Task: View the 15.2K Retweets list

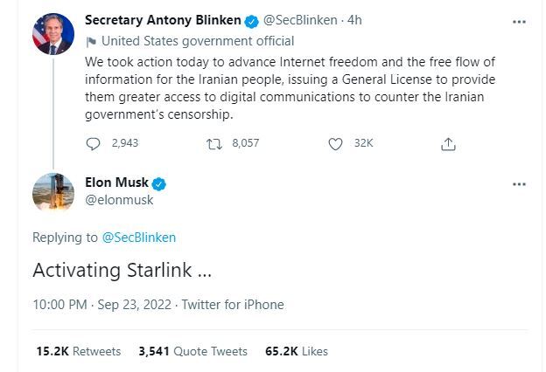Action: 79,351
